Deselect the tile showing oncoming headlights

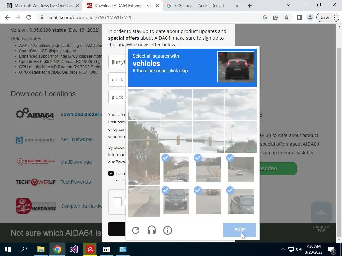click(x=208, y=201)
